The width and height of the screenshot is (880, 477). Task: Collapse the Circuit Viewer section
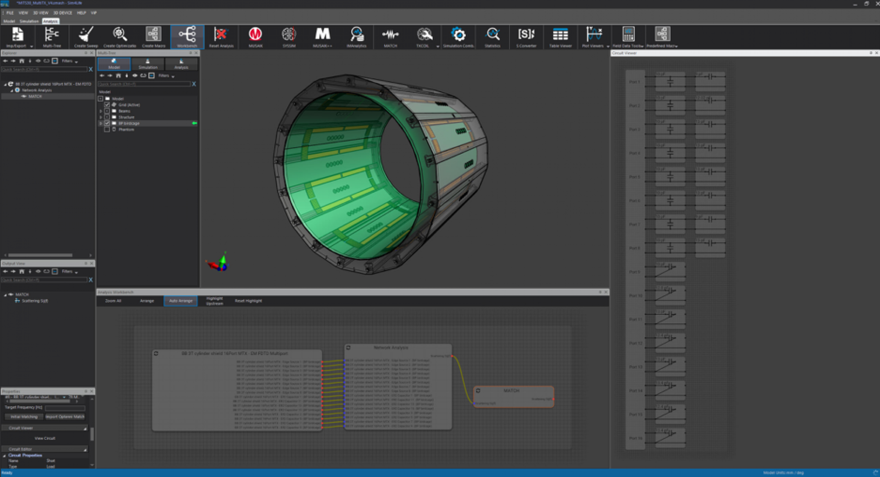85,428
